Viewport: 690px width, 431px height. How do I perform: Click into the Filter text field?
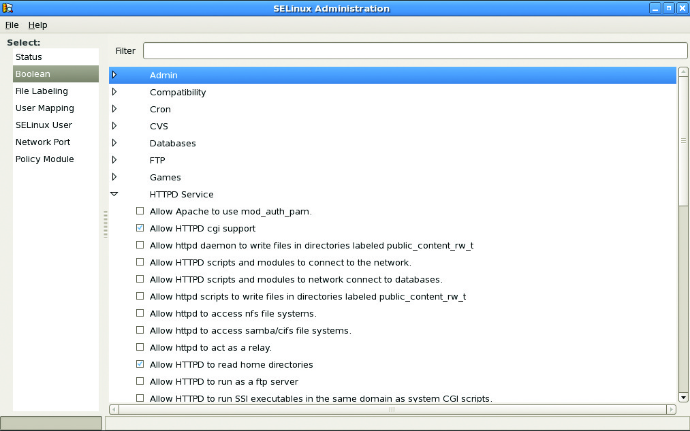point(415,50)
